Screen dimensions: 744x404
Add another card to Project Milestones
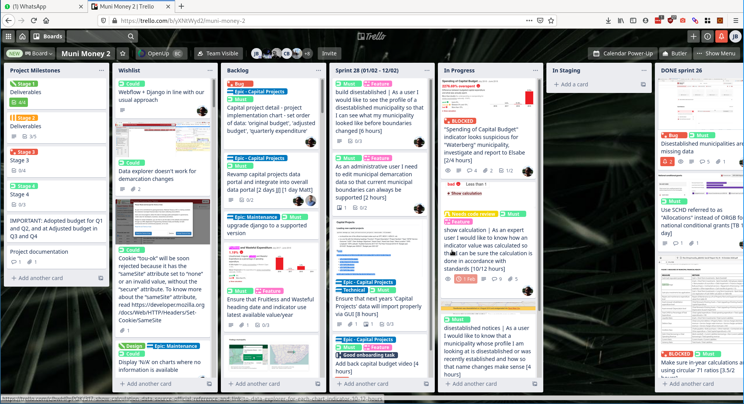click(x=37, y=278)
